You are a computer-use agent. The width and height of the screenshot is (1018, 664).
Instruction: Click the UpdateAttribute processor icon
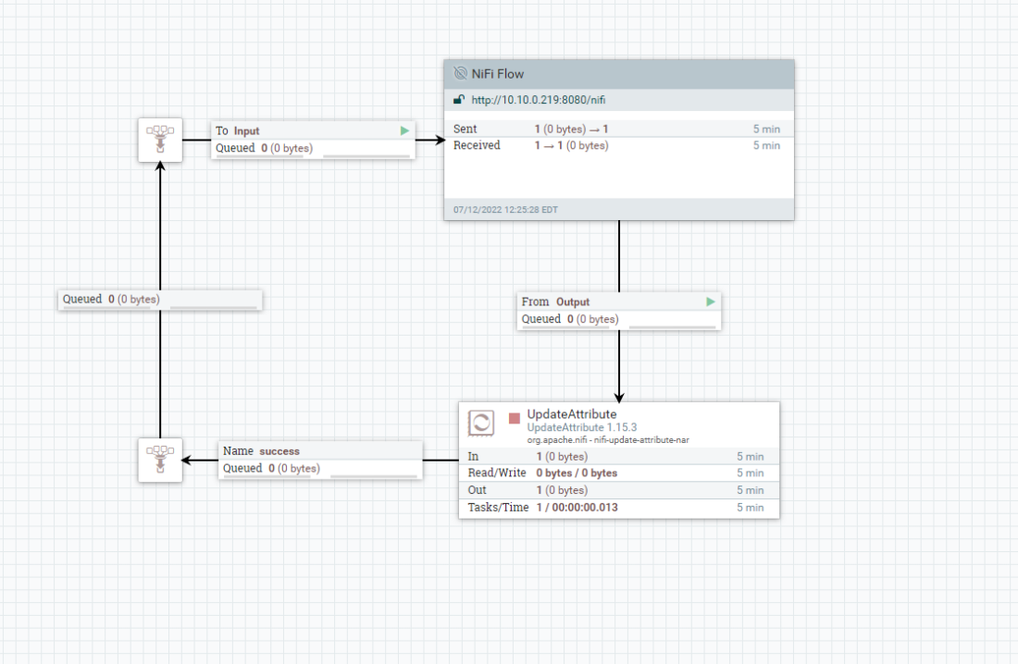pyautogui.click(x=481, y=424)
